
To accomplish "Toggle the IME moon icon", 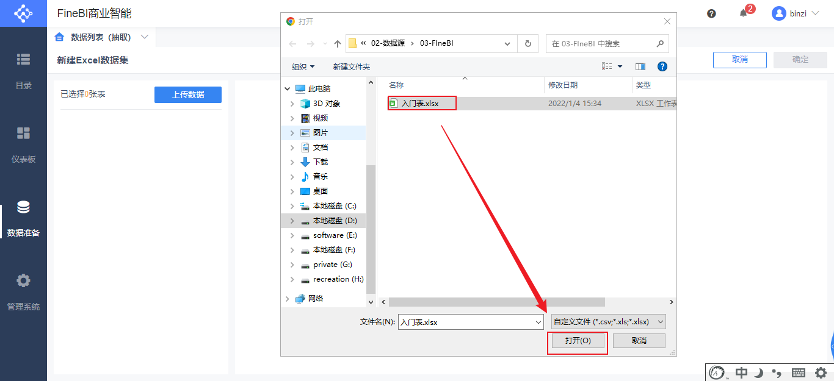I will click(759, 372).
